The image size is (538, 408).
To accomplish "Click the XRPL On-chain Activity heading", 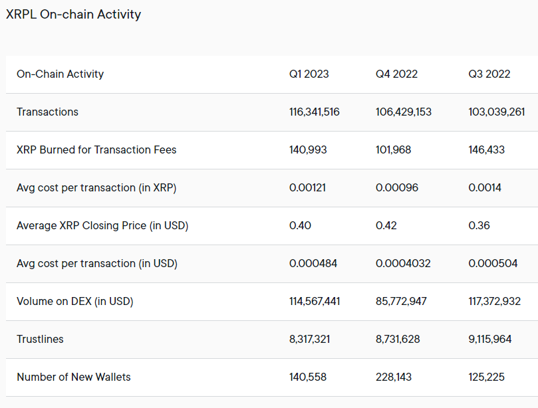I will [73, 15].
